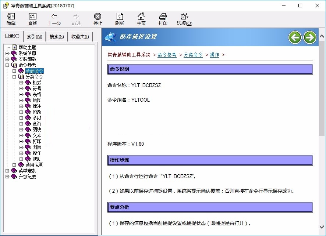Screen dimensions: 326x236
Task: Click the Forward (前进) toolbar arrow
Action: click(76, 19)
